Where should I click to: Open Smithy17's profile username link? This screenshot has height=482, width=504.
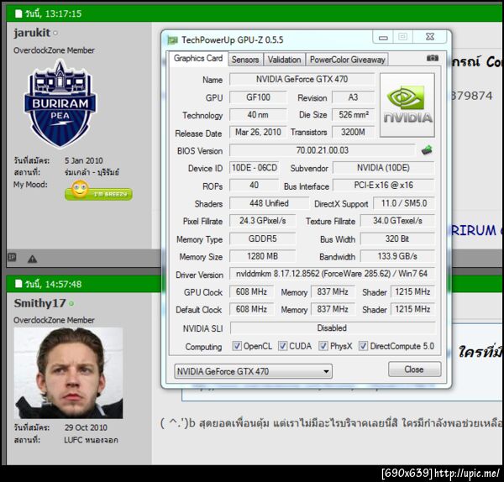39,303
